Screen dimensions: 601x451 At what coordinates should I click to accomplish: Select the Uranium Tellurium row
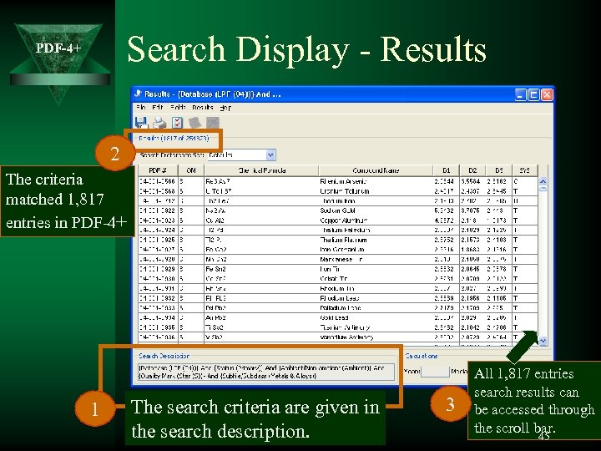click(338, 191)
